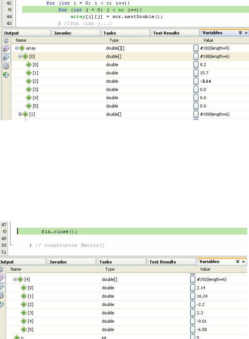Minimize the Variables window above the #192 row
Viewport: 249px width, 339px height.
tap(237, 261)
